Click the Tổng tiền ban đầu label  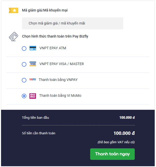(35, 117)
